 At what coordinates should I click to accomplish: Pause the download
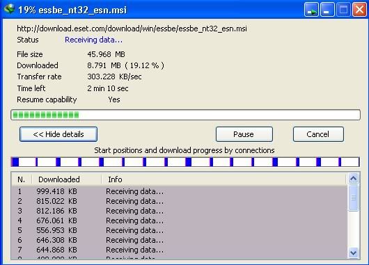(x=244, y=134)
